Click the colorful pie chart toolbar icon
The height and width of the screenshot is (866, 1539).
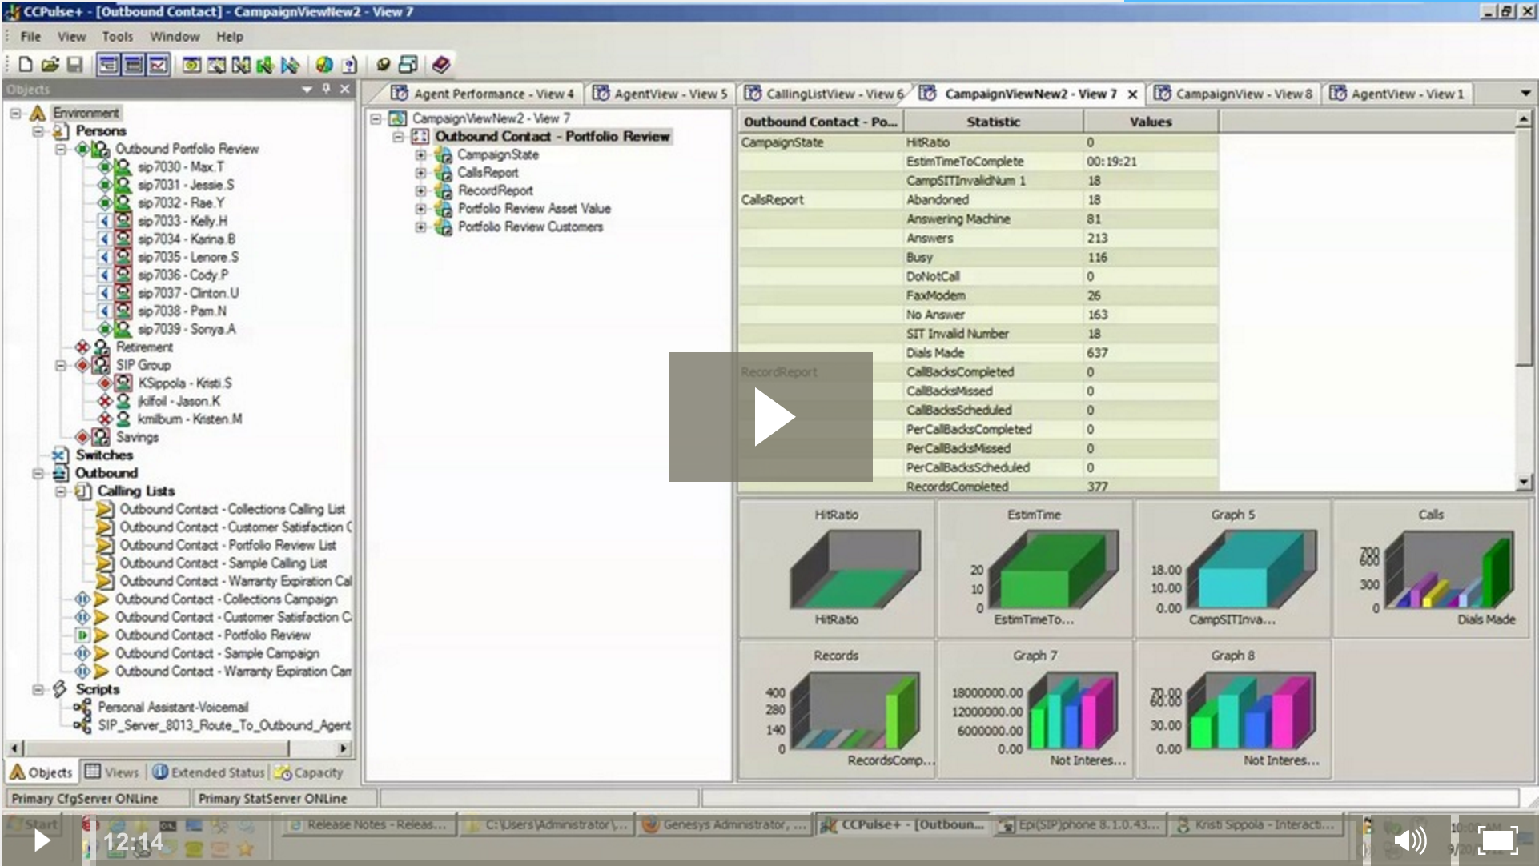(x=324, y=64)
